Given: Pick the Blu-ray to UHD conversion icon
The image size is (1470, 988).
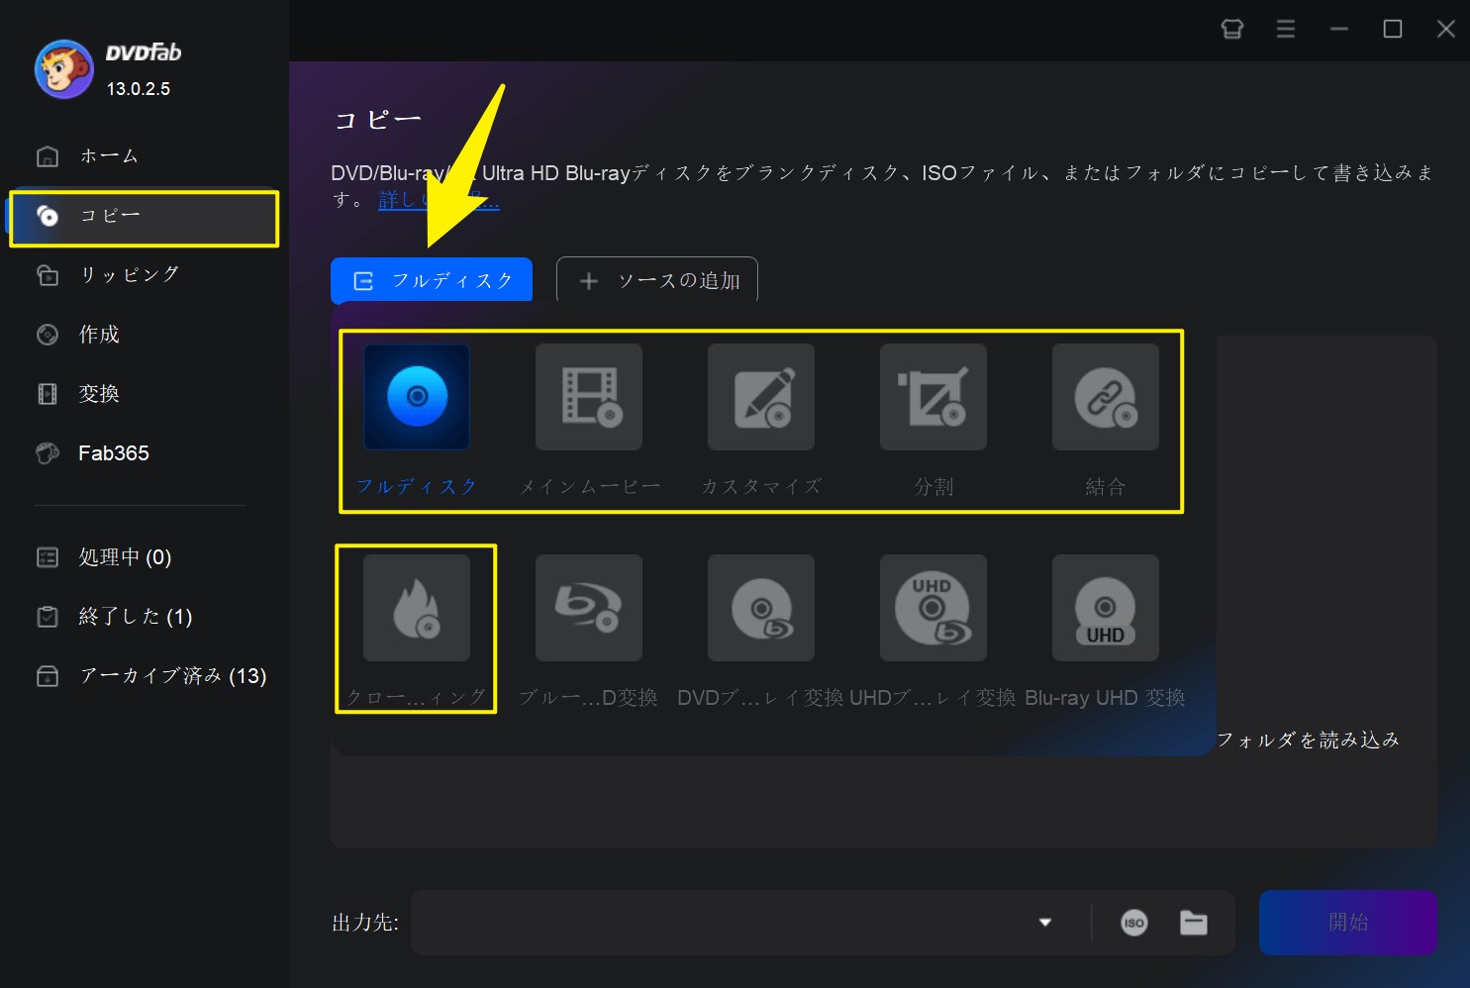Looking at the screenshot, I should click(x=1106, y=608).
